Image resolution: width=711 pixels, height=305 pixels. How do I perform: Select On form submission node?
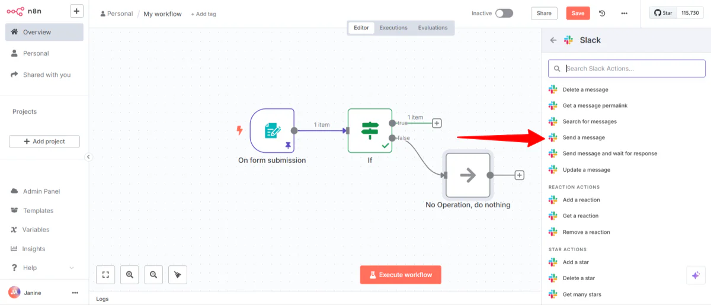(272, 131)
